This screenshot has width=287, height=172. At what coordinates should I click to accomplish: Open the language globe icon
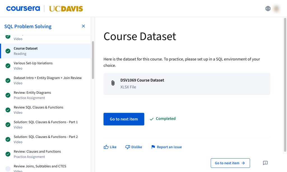pyautogui.click(x=268, y=9)
